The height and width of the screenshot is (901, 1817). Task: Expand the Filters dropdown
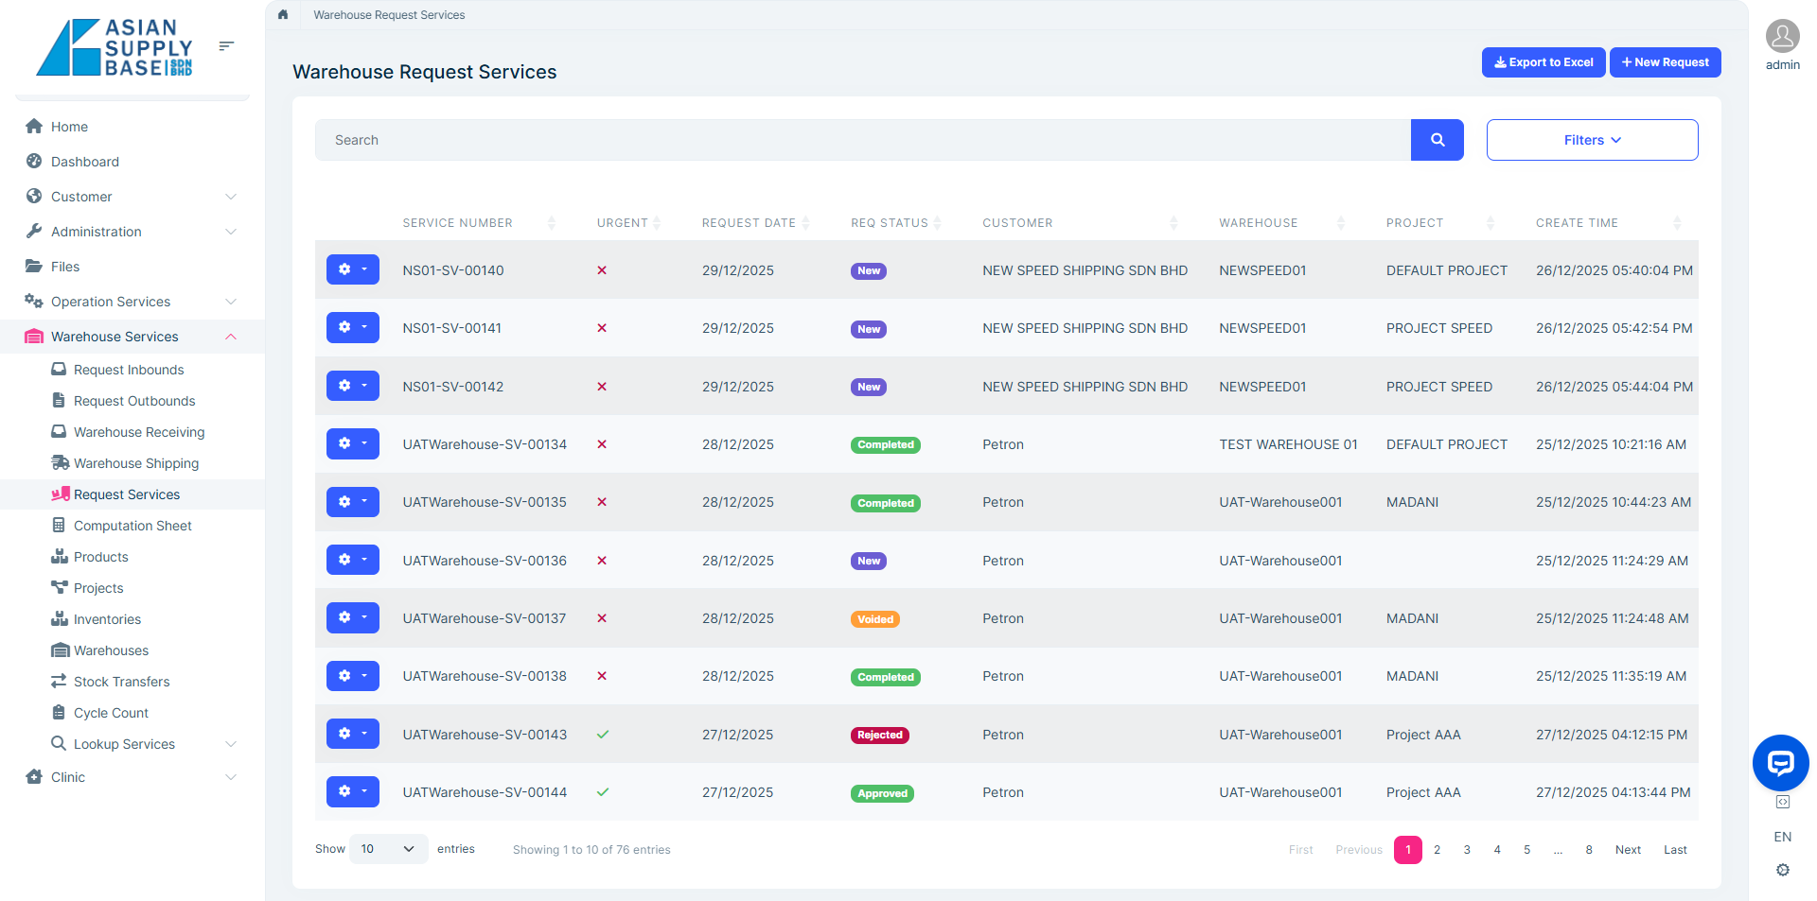pyautogui.click(x=1592, y=140)
